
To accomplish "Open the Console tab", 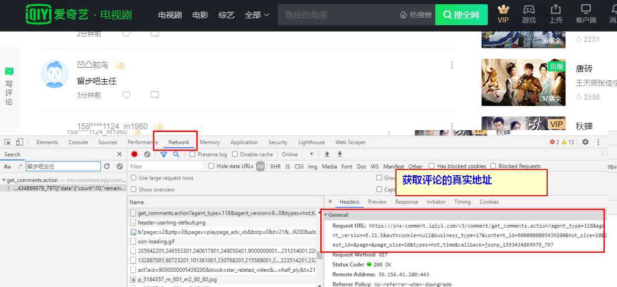I will pos(78,142).
